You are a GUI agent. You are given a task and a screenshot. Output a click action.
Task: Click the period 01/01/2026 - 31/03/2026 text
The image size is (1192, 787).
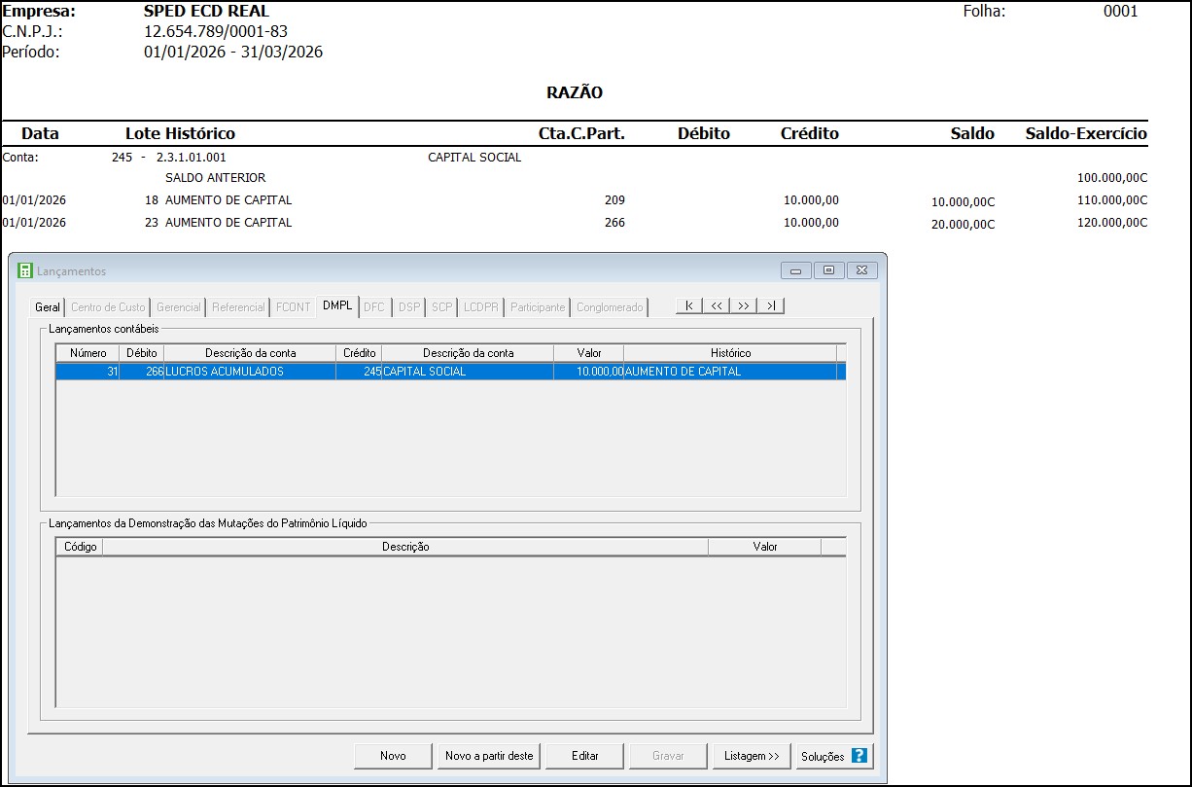click(233, 52)
